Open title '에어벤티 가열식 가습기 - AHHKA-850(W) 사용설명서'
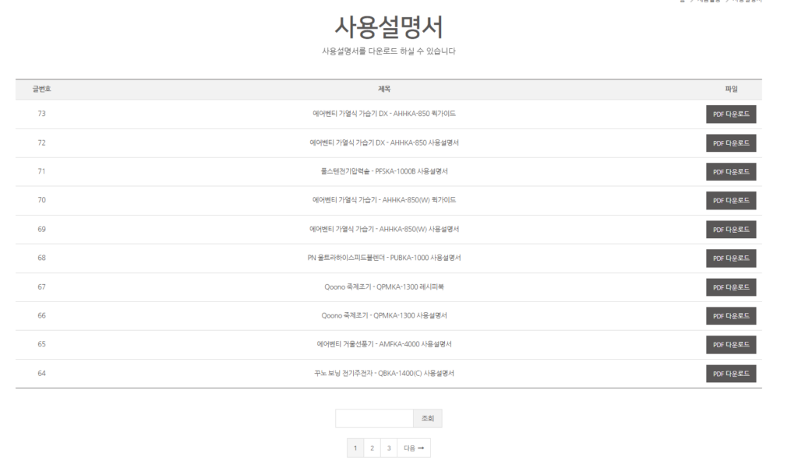Viewport: 798px width, 471px height. [384, 229]
